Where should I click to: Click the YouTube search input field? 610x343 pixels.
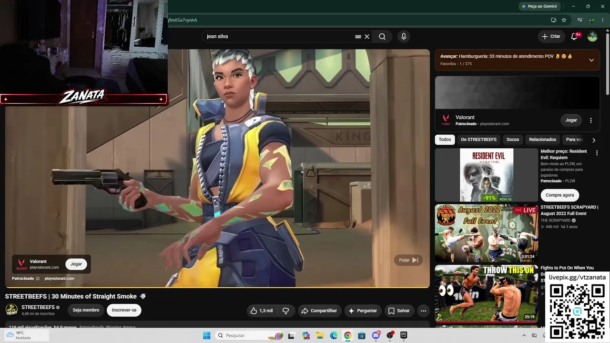pyautogui.click(x=280, y=37)
